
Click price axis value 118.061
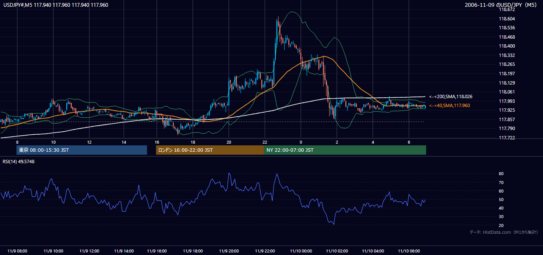click(x=507, y=92)
